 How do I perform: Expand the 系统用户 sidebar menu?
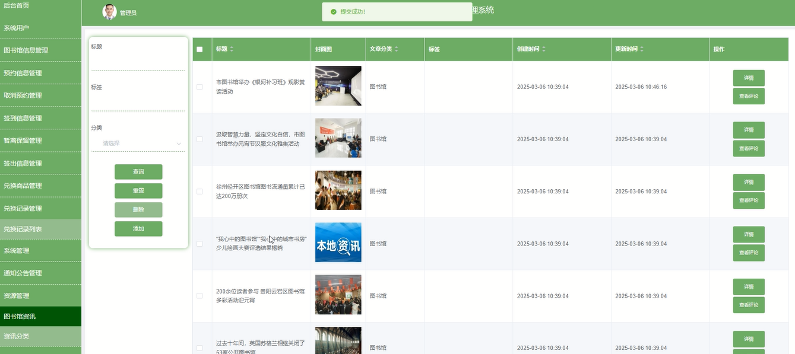(x=40, y=28)
